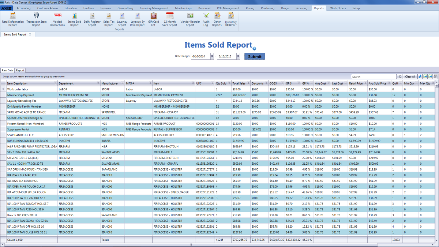The height and width of the screenshot is (247, 439).
Task: Click the filter icon in Manufacturer header
Action: (122, 83)
